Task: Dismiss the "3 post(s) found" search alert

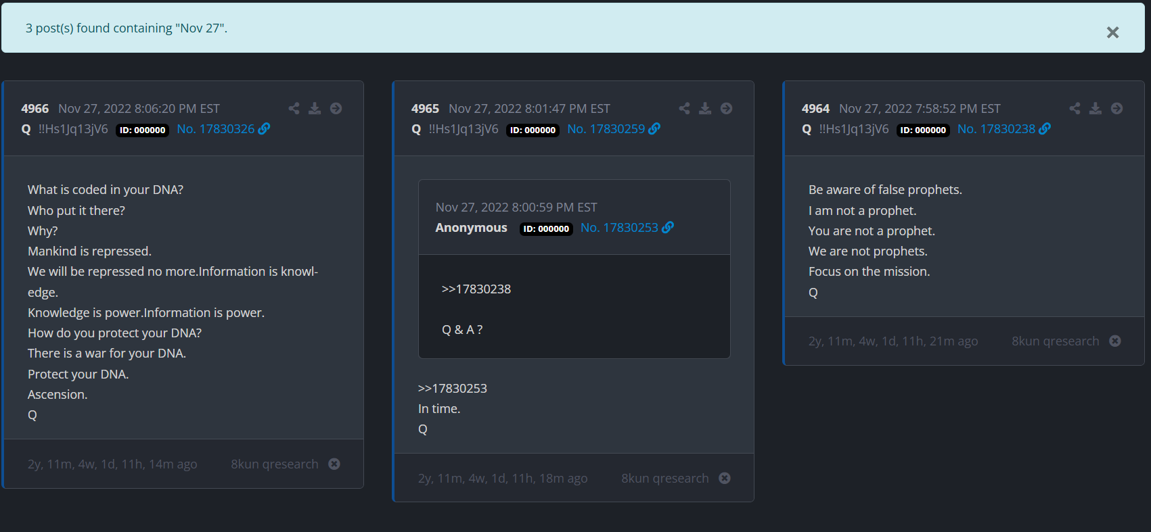Action: (1112, 32)
